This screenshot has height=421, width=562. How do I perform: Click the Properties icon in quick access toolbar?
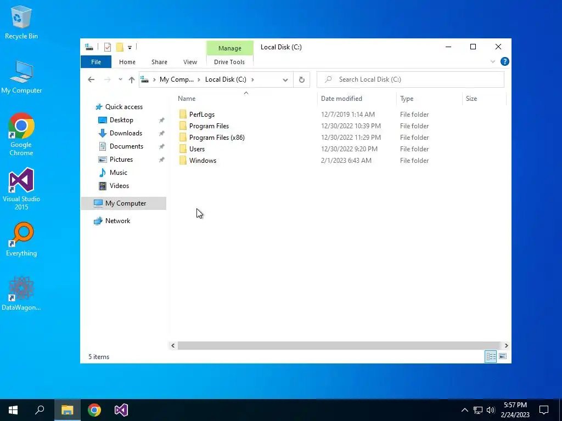[108, 47]
